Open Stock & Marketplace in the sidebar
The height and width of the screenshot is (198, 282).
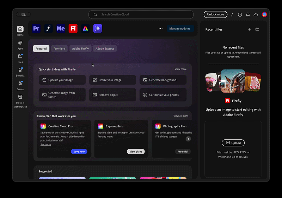[x=20, y=101]
